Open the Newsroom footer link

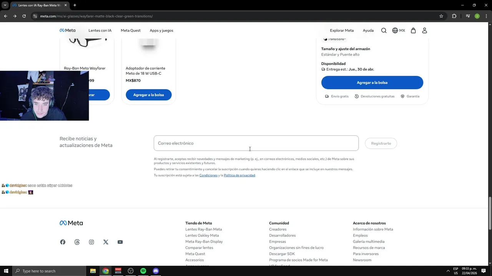(x=362, y=260)
